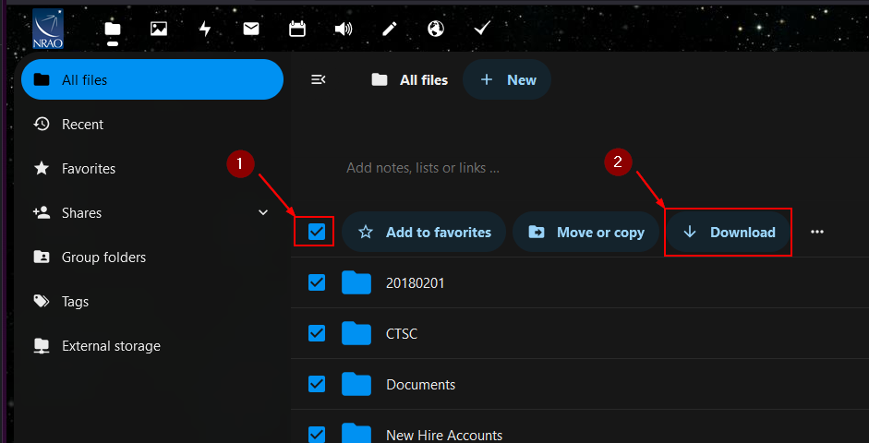The width and height of the screenshot is (869, 443).
Task: Click the speaker announcements icon
Action: [x=344, y=29]
